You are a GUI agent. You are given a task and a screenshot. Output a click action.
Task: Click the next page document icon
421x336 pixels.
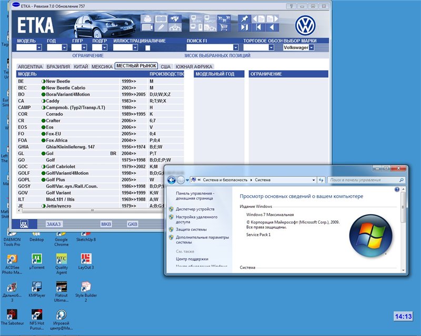[272, 19]
